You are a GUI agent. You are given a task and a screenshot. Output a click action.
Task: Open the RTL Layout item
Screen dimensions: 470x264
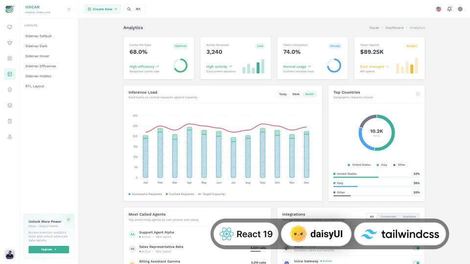(x=34, y=86)
